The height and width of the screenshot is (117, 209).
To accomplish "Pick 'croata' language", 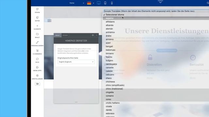I will (109, 106).
